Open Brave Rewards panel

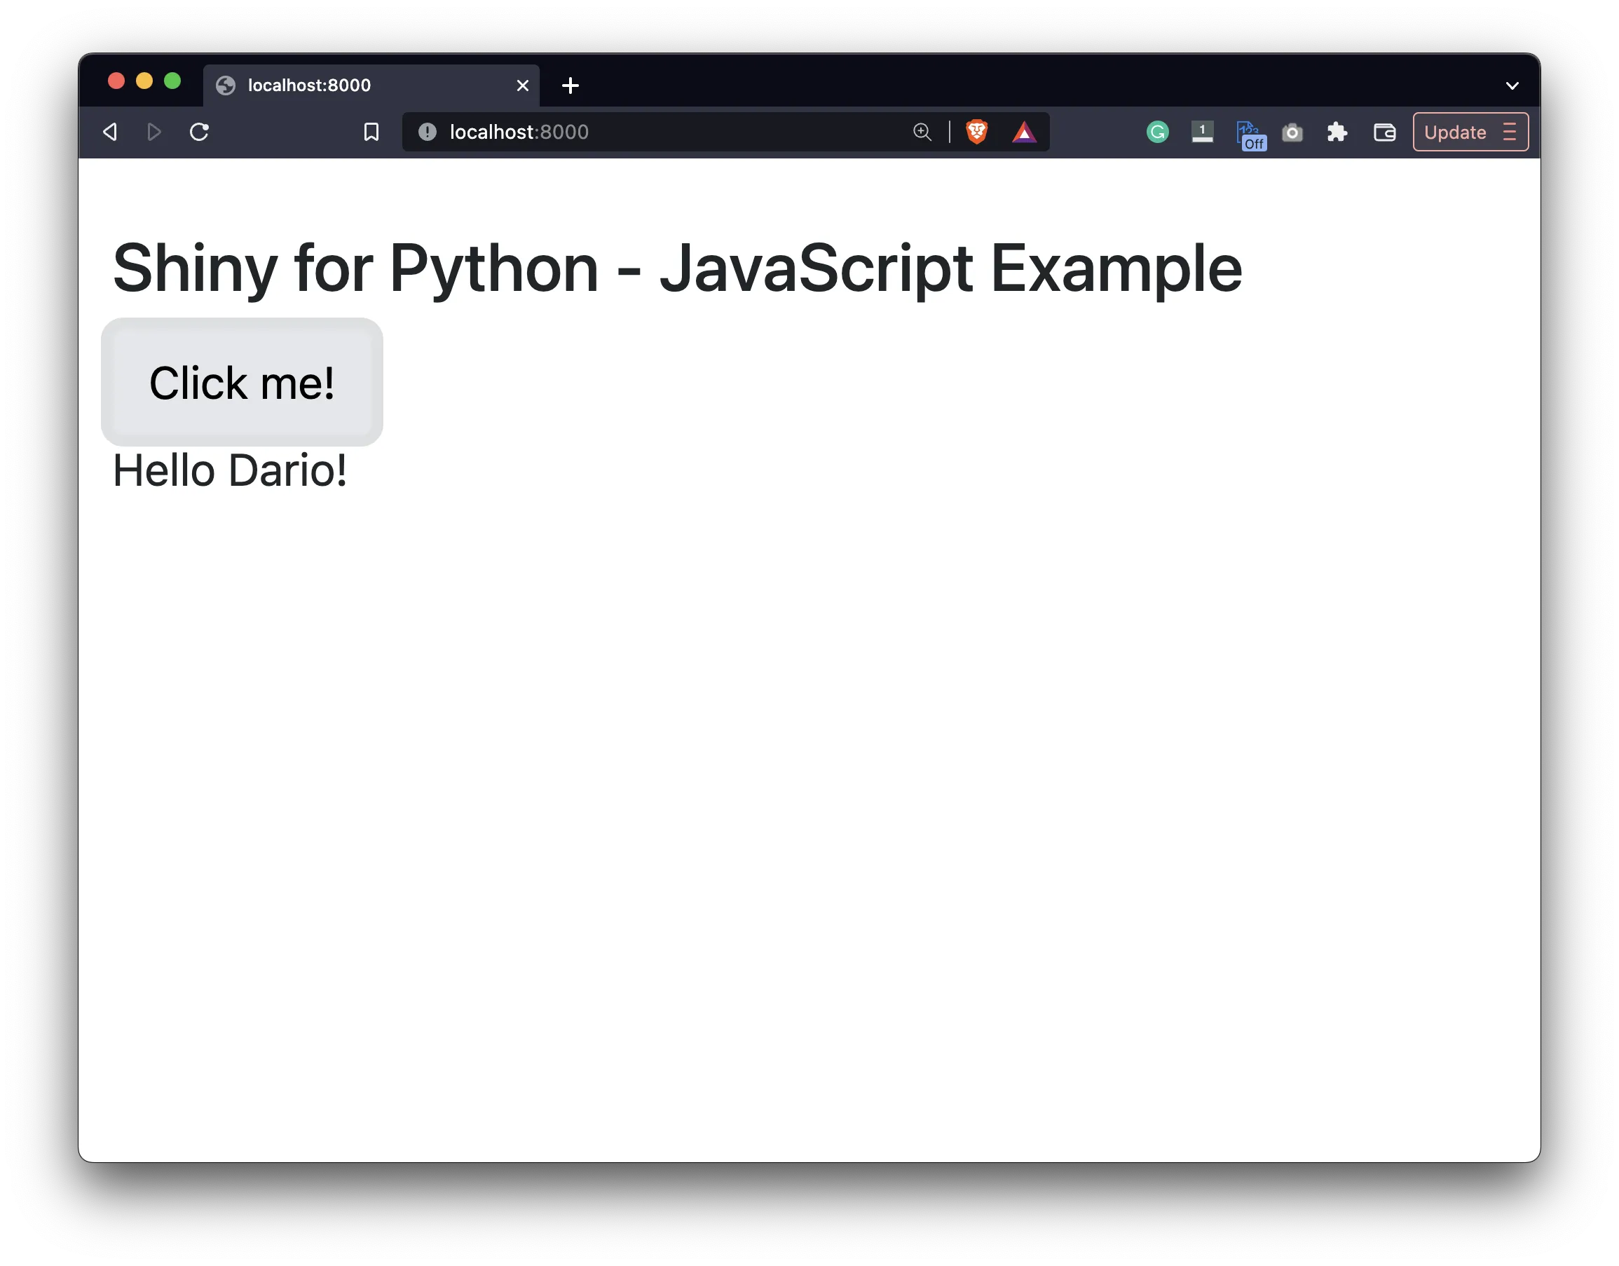click(1025, 132)
